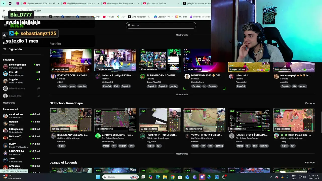Viewport: 322px width, 181px height.
Task: Switch to the GANAS - YouTube tab
Action: click(x=161, y=4)
